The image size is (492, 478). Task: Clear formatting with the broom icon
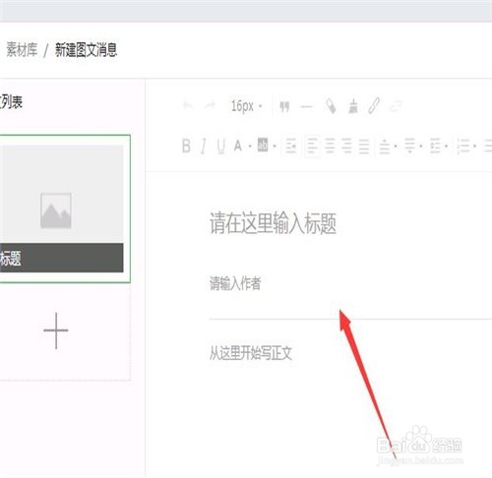pos(353,106)
